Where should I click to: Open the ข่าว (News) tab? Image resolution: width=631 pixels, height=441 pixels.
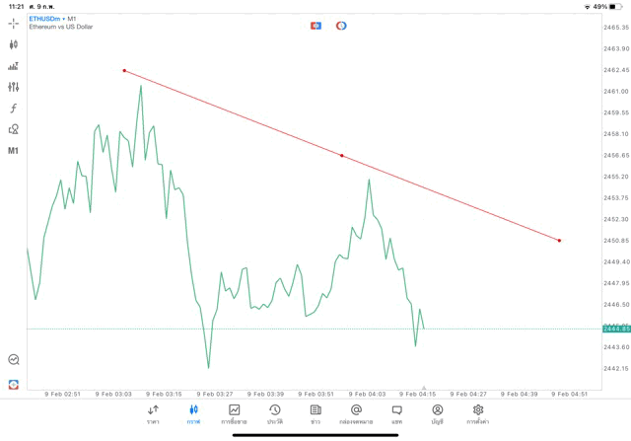pyautogui.click(x=315, y=414)
